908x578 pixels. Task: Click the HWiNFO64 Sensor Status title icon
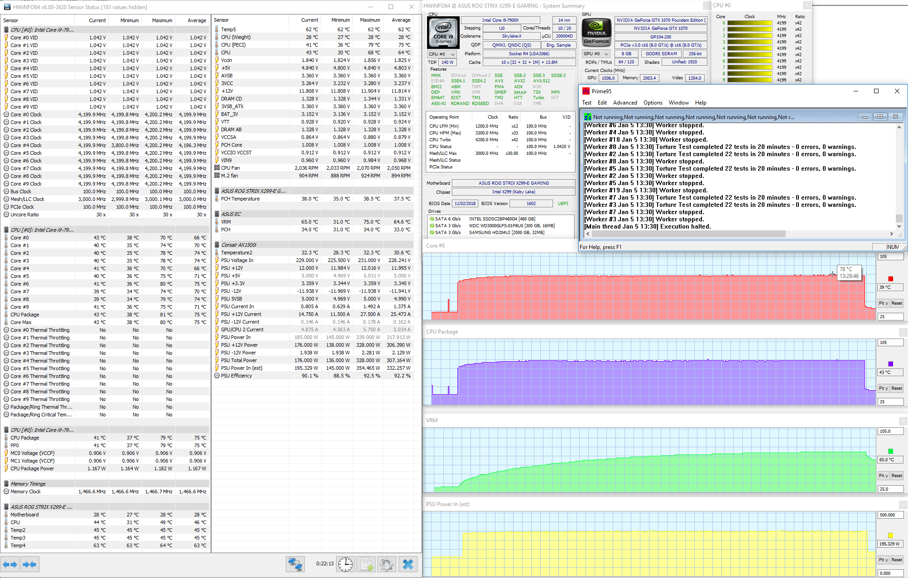click(7, 7)
